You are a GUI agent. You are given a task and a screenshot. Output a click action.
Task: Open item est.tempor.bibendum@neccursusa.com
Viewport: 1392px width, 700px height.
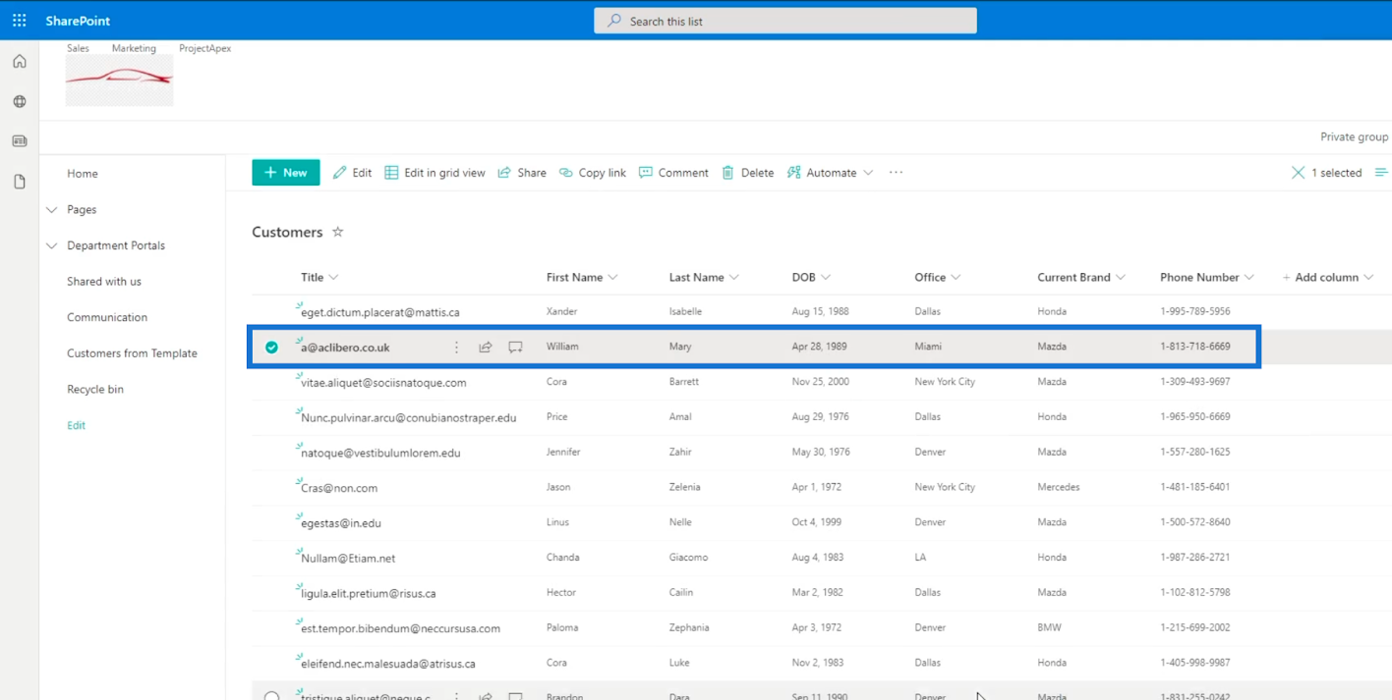(401, 628)
